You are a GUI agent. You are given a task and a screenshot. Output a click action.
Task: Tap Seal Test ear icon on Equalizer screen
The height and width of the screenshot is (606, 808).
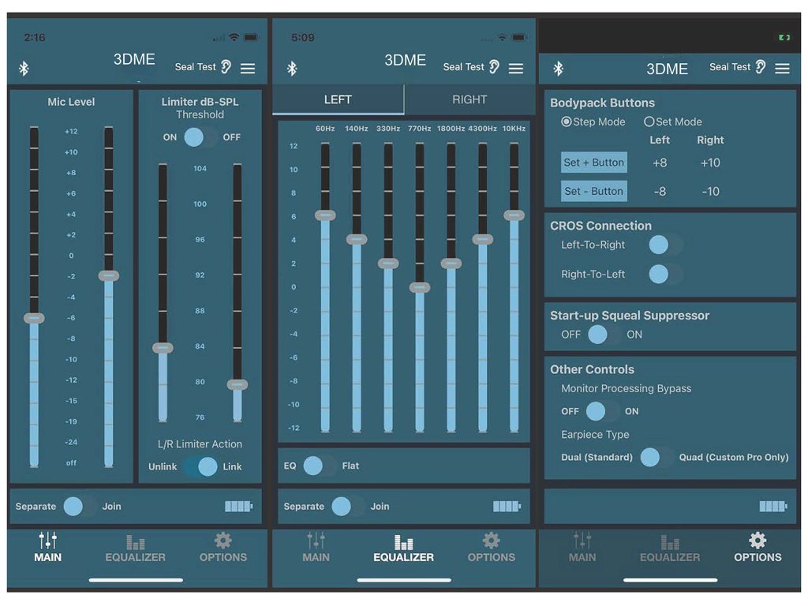click(494, 66)
